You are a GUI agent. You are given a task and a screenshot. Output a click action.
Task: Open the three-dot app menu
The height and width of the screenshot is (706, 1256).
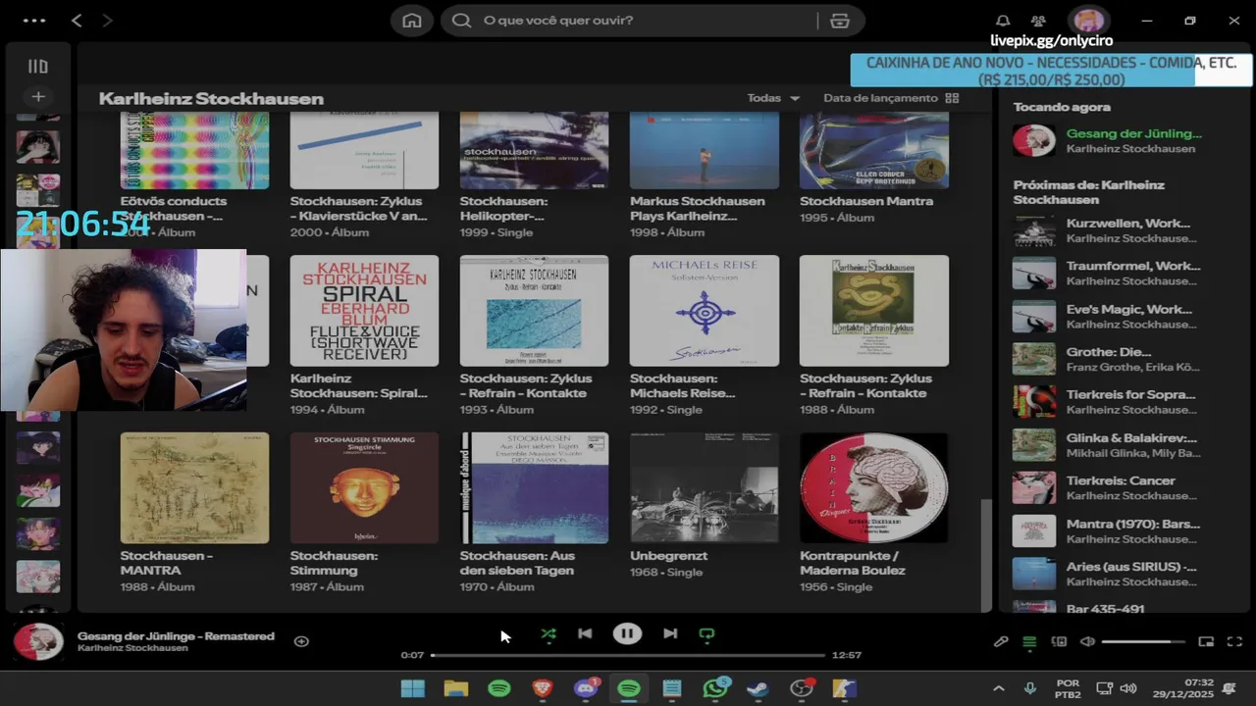point(33,21)
